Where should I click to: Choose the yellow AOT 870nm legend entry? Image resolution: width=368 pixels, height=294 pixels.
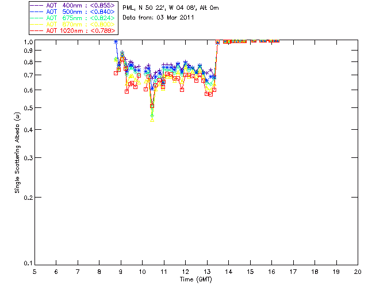(x=73, y=24)
